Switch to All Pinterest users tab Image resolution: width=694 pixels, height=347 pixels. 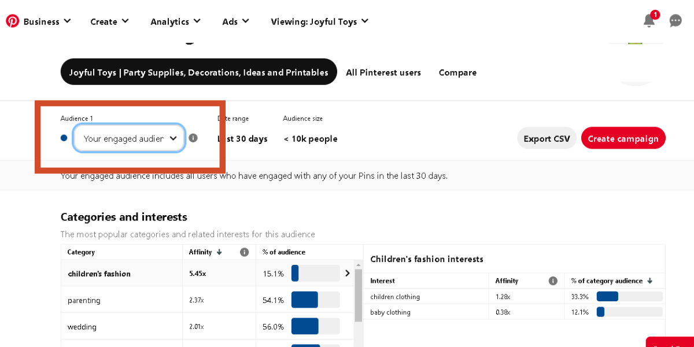tap(383, 72)
